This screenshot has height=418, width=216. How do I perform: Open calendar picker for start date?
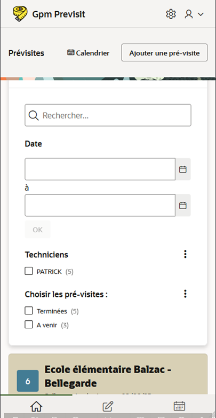[x=183, y=169]
